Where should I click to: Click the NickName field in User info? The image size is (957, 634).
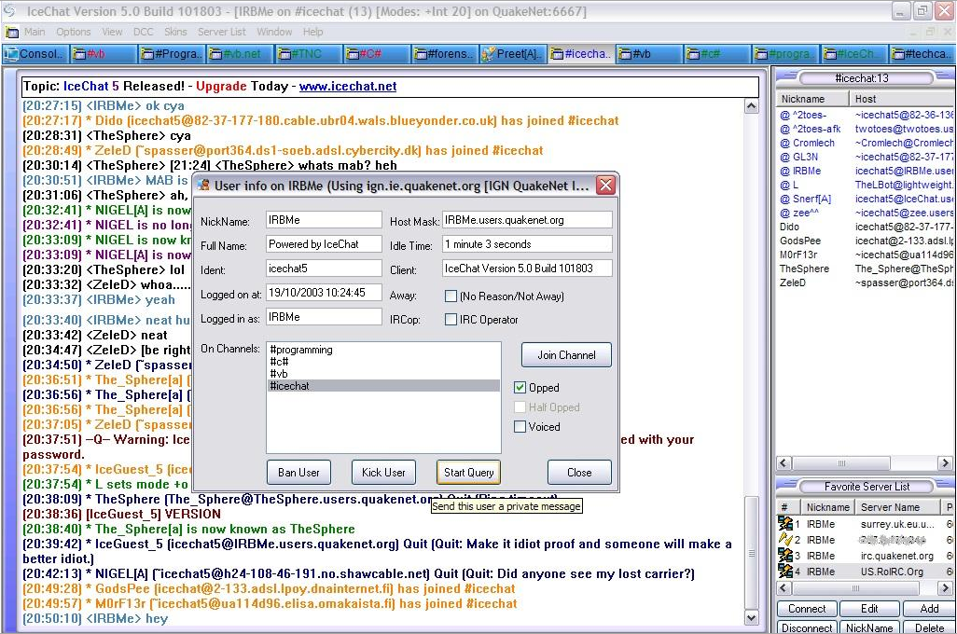[x=324, y=220]
